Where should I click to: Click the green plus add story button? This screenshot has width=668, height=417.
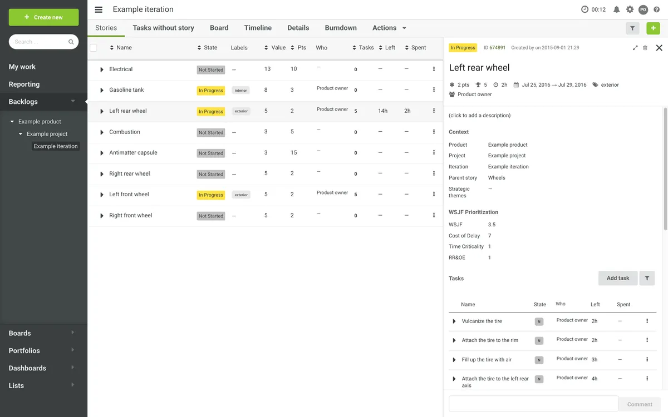654,28
